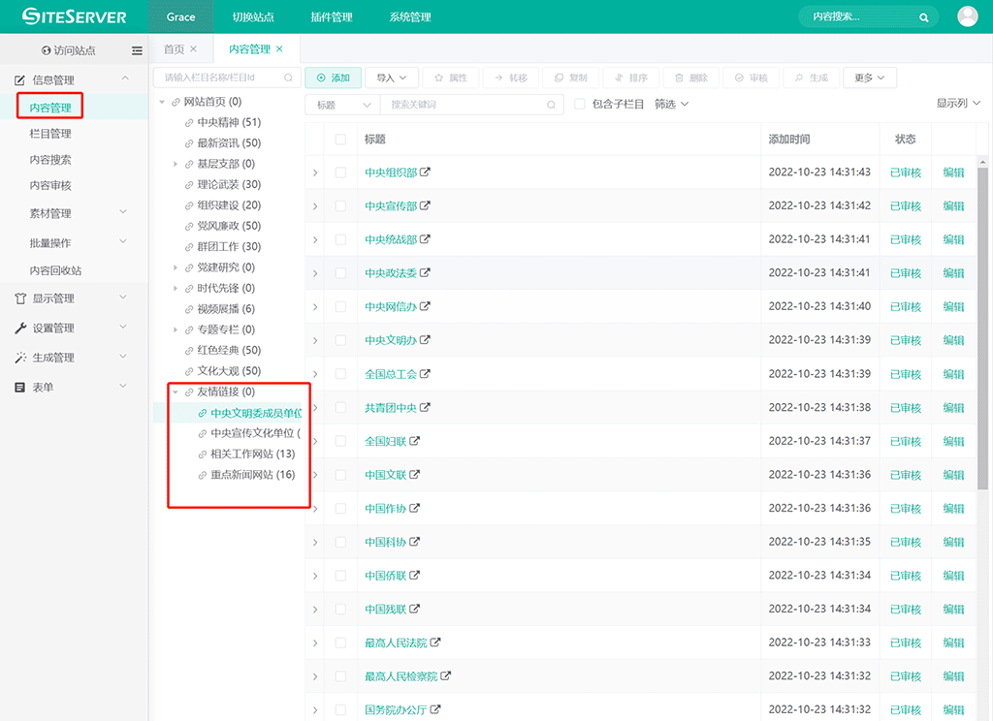The width and height of the screenshot is (993, 721).
Task: Click the search icon in keyword box
Action: 551,105
